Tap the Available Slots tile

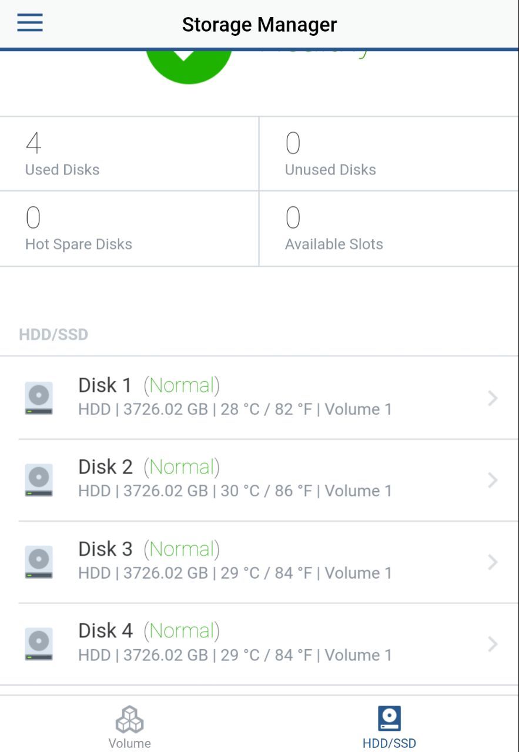(389, 229)
